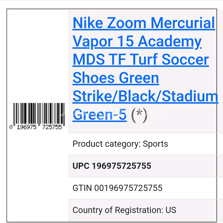Viewport: 223px width, 223px height.
Task: Open the "Nike Zoom Mercurial" title link
Action: click(144, 23)
